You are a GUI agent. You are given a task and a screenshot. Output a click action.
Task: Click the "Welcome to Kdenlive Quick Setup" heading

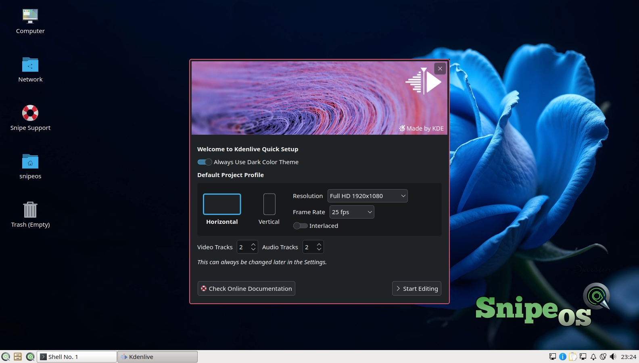click(x=248, y=149)
